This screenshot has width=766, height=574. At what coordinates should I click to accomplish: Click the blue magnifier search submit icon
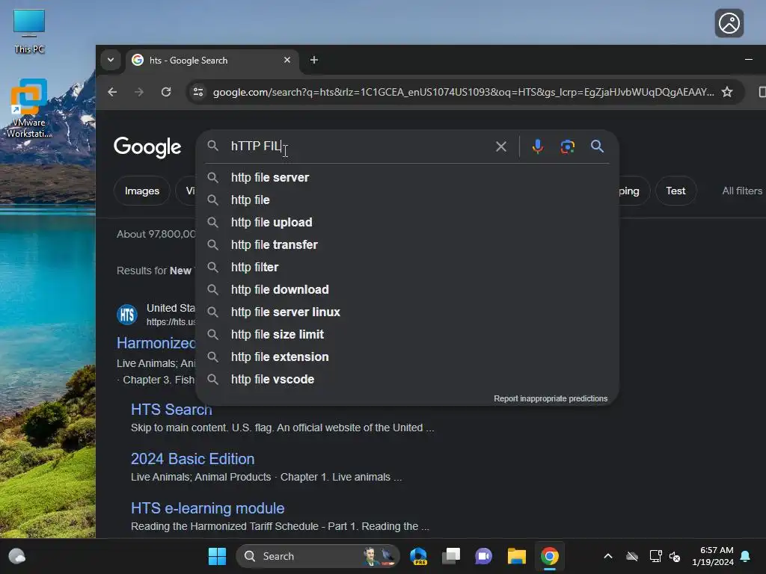coord(597,146)
